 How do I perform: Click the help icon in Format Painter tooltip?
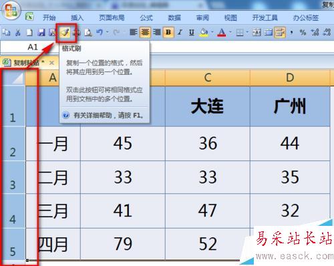[x=66, y=115]
